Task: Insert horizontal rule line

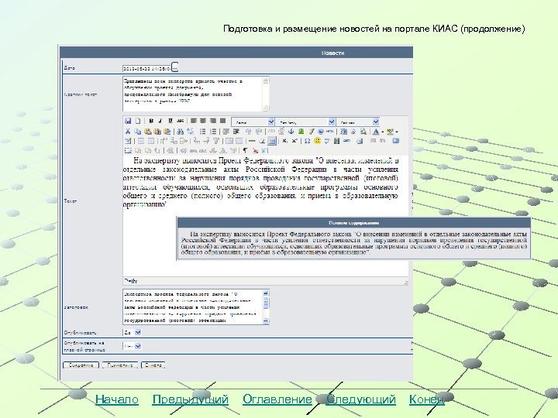Action: click(252, 141)
